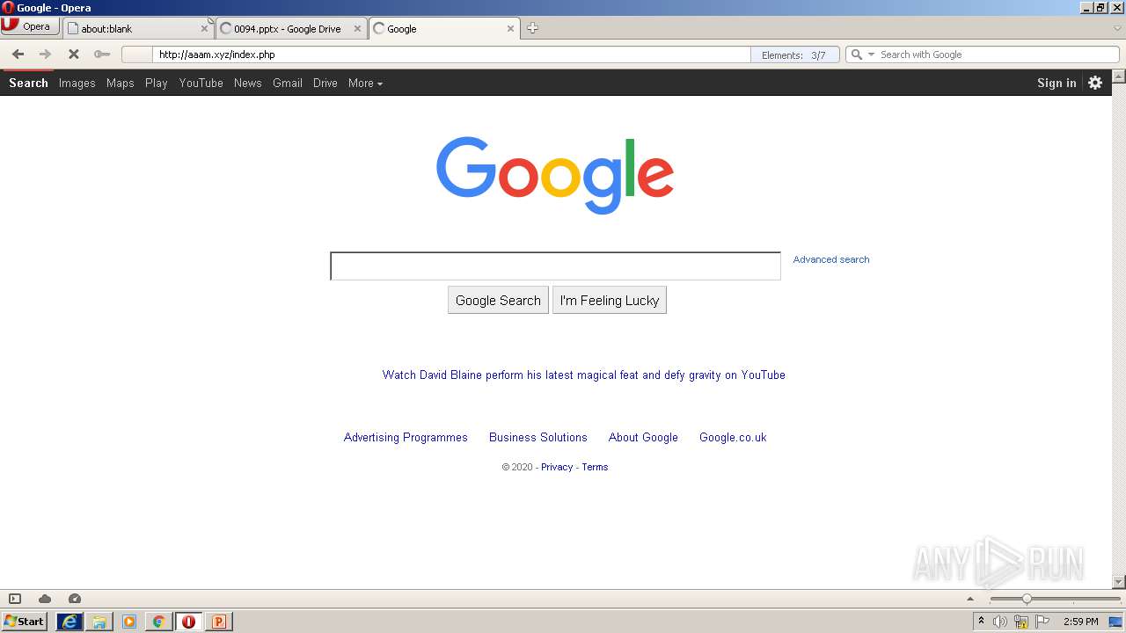Open the David Blaine YouTube promo link

point(583,375)
